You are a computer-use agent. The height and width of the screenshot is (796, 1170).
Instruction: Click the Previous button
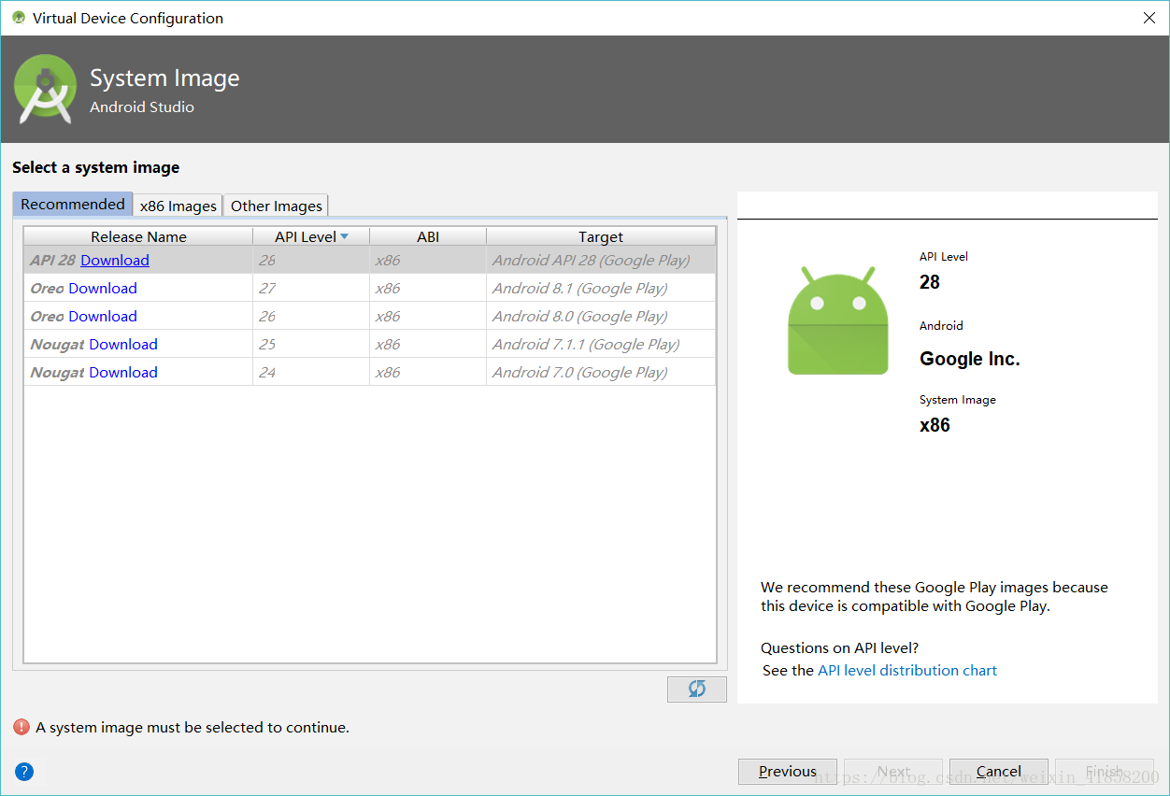click(788, 771)
